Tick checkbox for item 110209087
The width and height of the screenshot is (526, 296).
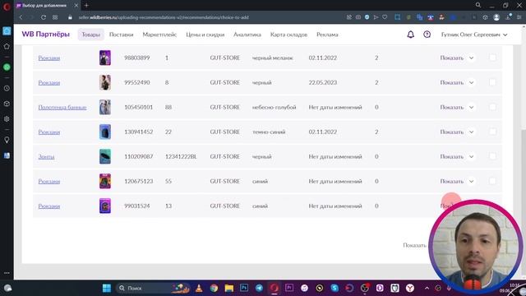(492, 156)
